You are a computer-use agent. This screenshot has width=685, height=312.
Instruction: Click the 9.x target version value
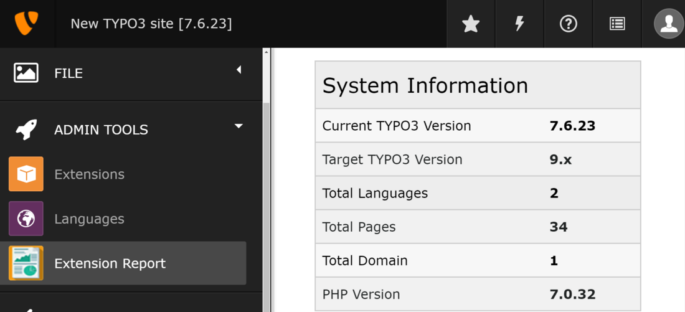(560, 159)
